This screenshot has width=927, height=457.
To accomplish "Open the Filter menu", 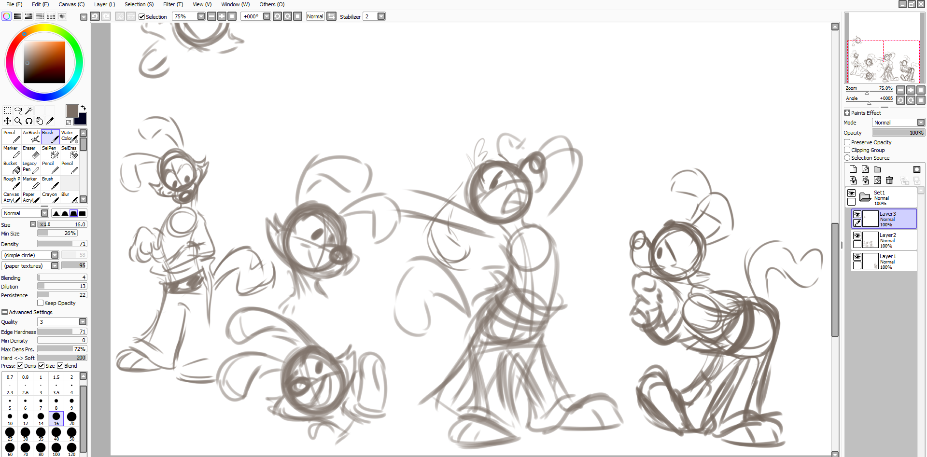I will (173, 4).
